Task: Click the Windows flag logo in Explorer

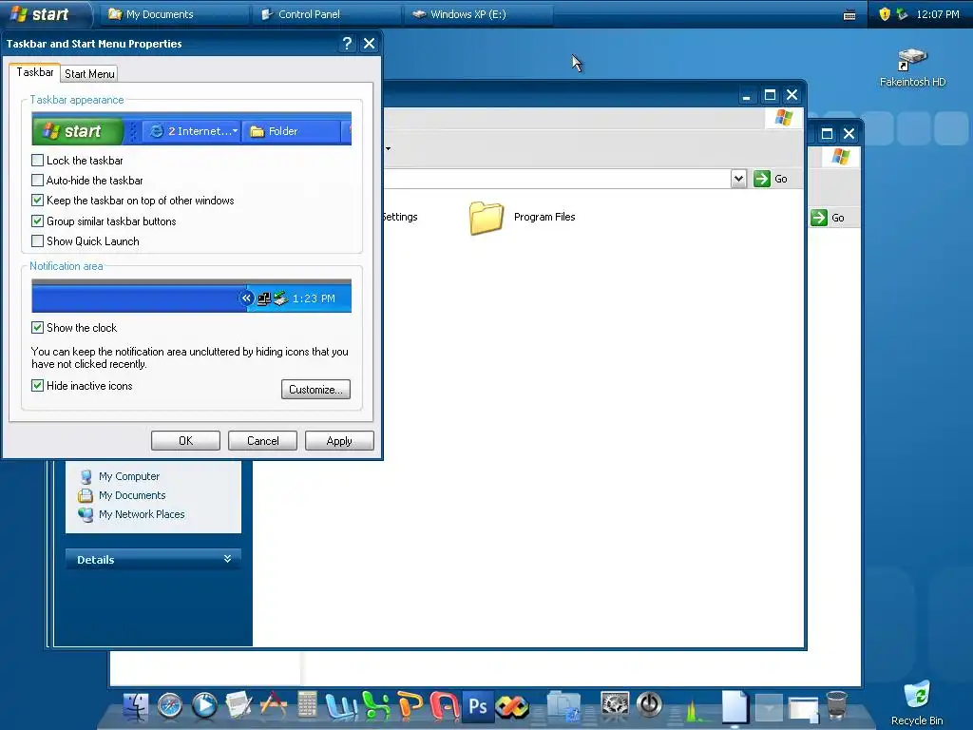Action: pos(784,117)
